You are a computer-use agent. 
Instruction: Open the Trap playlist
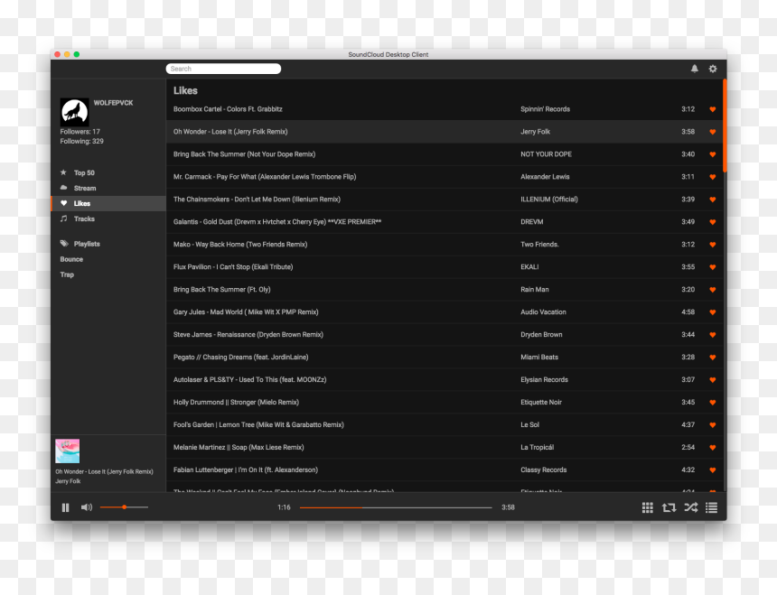(67, 274)
